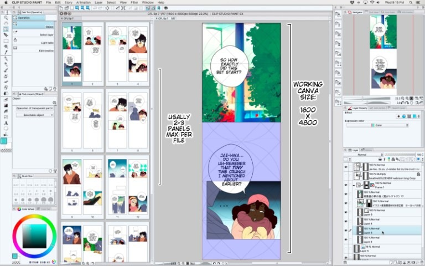Click the layer opacity slider
Viewport: 425px width, 266px height.
[400, 155]
